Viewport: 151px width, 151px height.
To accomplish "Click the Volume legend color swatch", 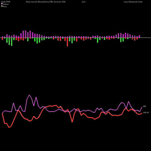I will 2,4.
